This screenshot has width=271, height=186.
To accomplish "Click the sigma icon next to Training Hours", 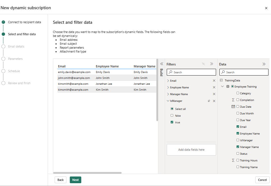I will 233,160.
